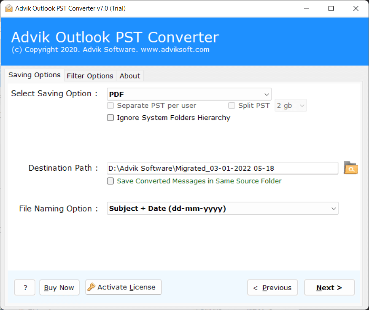
Task: Toggle Ignore System Folders Hierarchy
Action: click(x=110, y=117)
